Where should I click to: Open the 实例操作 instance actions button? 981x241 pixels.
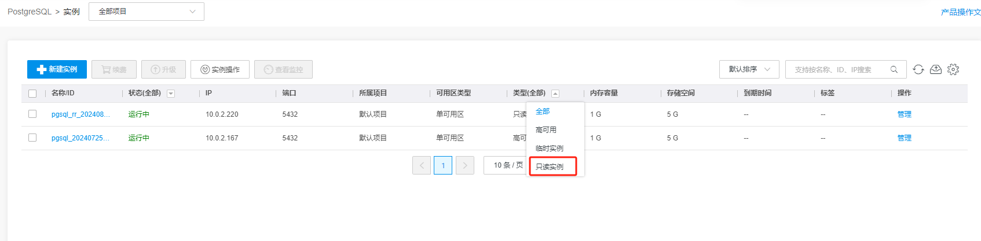[220, 69]
